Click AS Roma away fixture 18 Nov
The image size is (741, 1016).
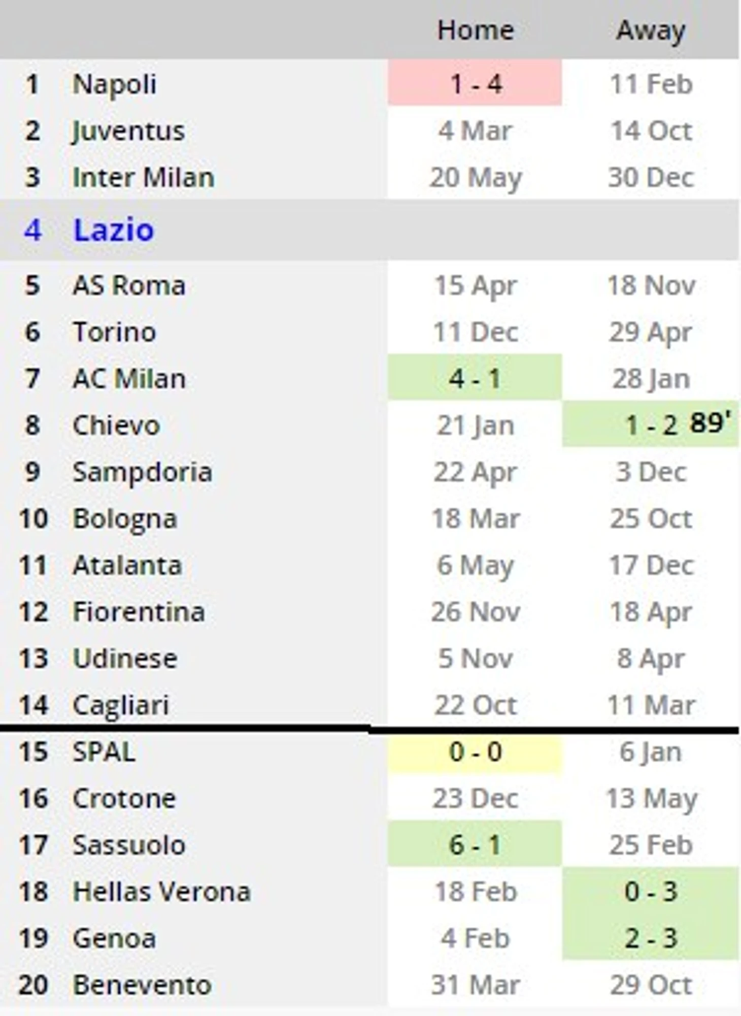[x=651, y=285]
